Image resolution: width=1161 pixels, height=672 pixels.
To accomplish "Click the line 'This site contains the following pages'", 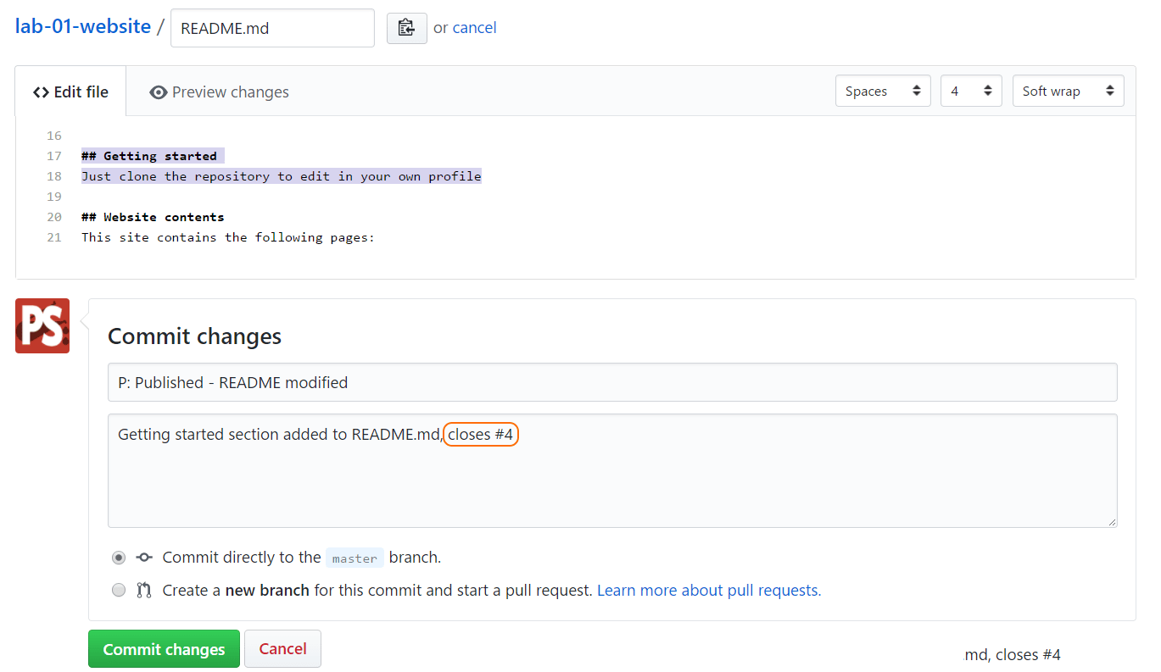I will (228, 237).
